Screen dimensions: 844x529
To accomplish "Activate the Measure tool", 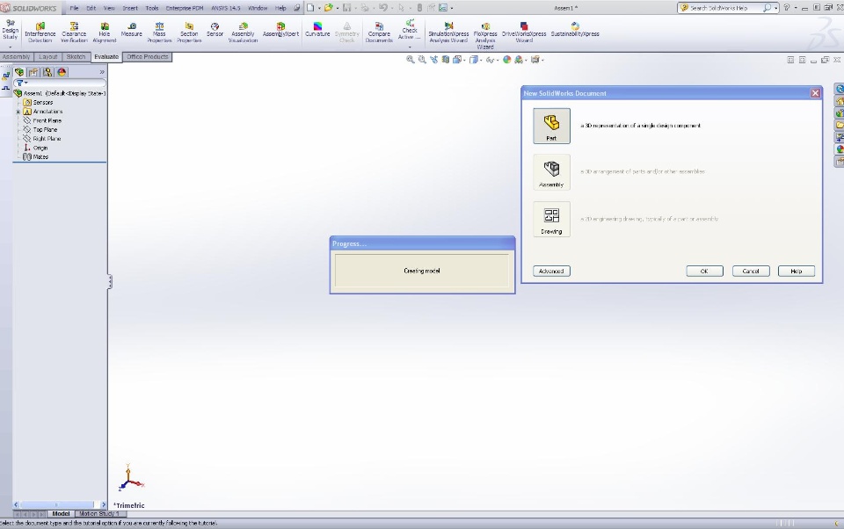I will pyautogui.click(x=131, y=30).
